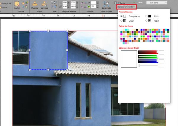Choose the Radial gradient fill option
The height and width of the screenshot is (126, 178).
click(146, 21)
